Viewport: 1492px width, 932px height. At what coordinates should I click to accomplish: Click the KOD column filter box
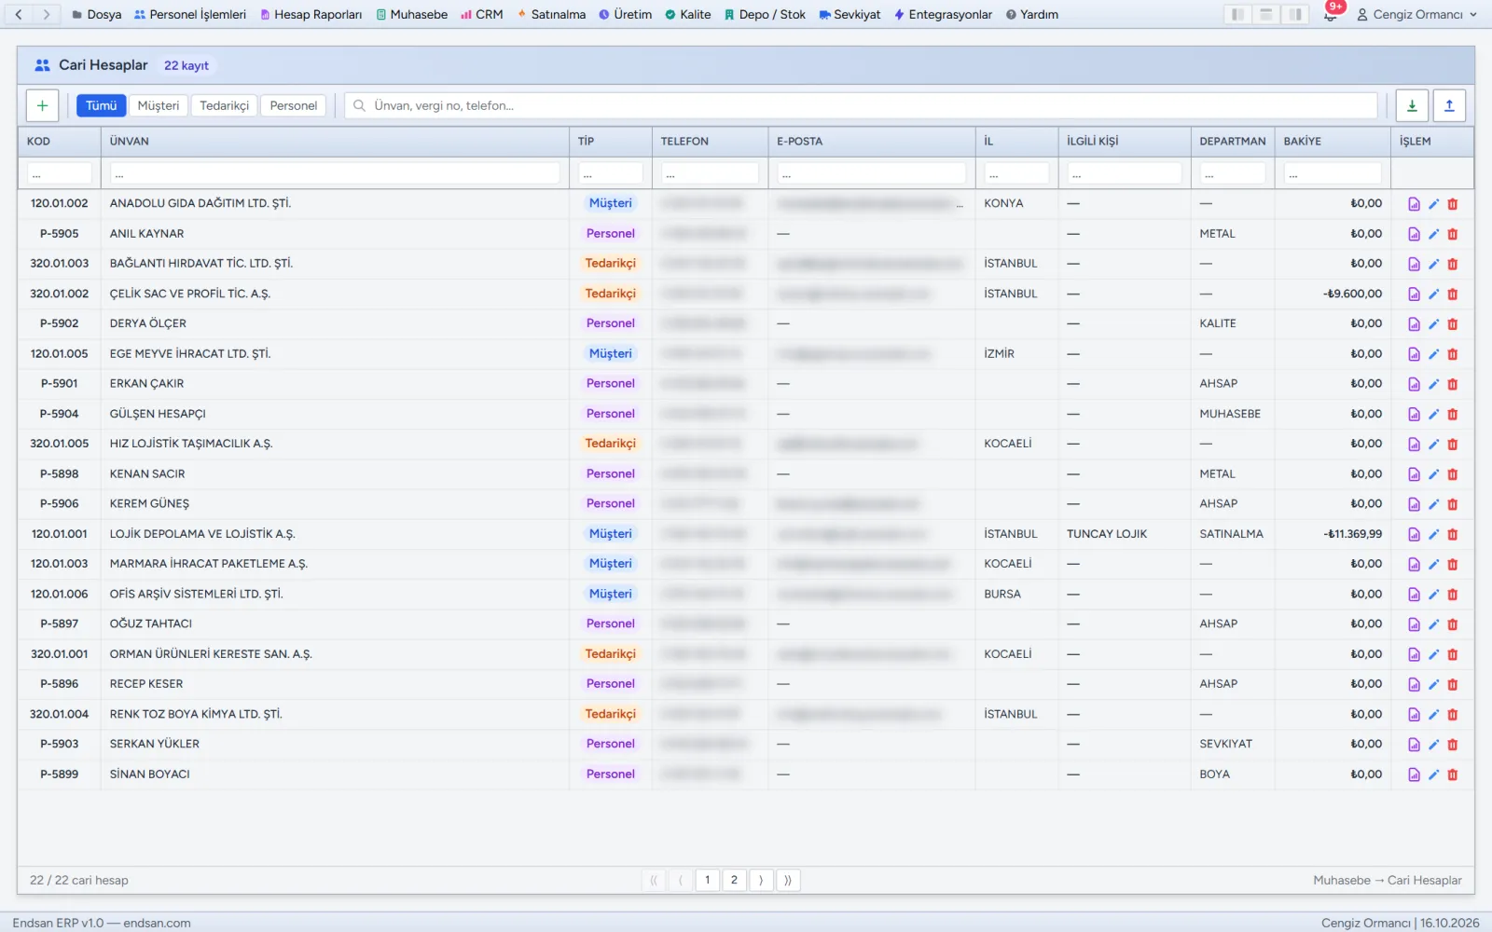(x=60, y=173)
